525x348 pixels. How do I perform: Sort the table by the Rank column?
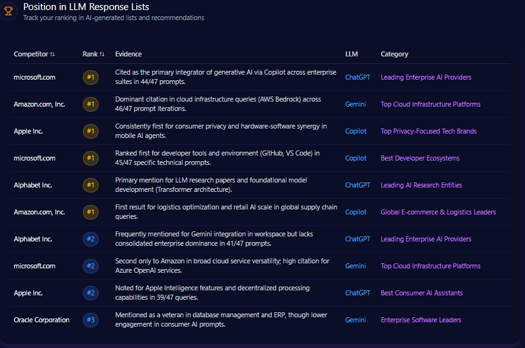[x=94, y=54]
